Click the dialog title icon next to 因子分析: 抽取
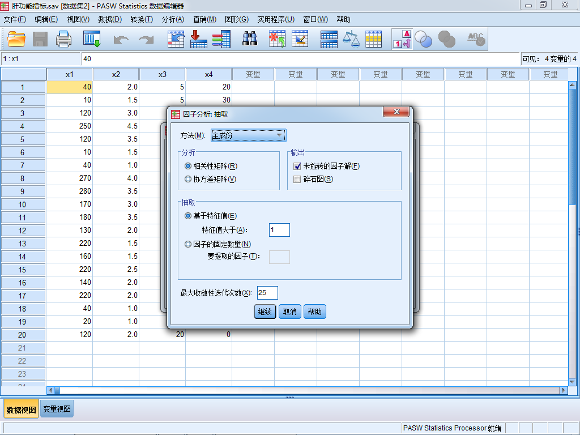 click(176, 114)
